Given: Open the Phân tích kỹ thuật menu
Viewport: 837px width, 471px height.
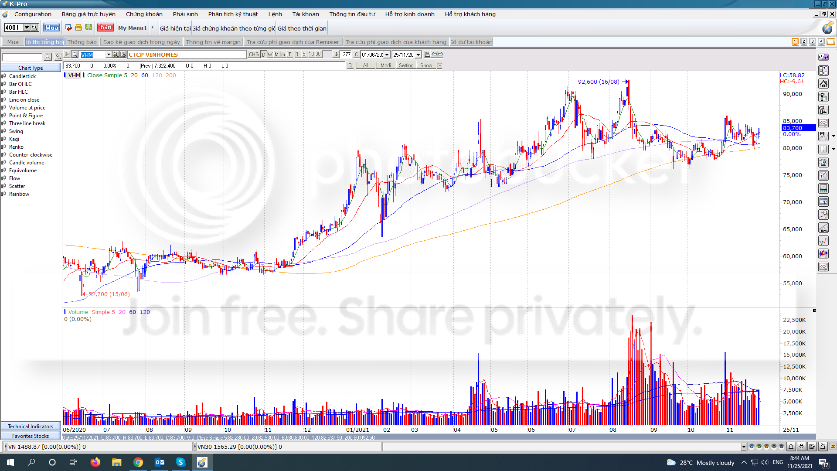Looking at the screenshot, I should pyautogui.click(x=233, y=14).
